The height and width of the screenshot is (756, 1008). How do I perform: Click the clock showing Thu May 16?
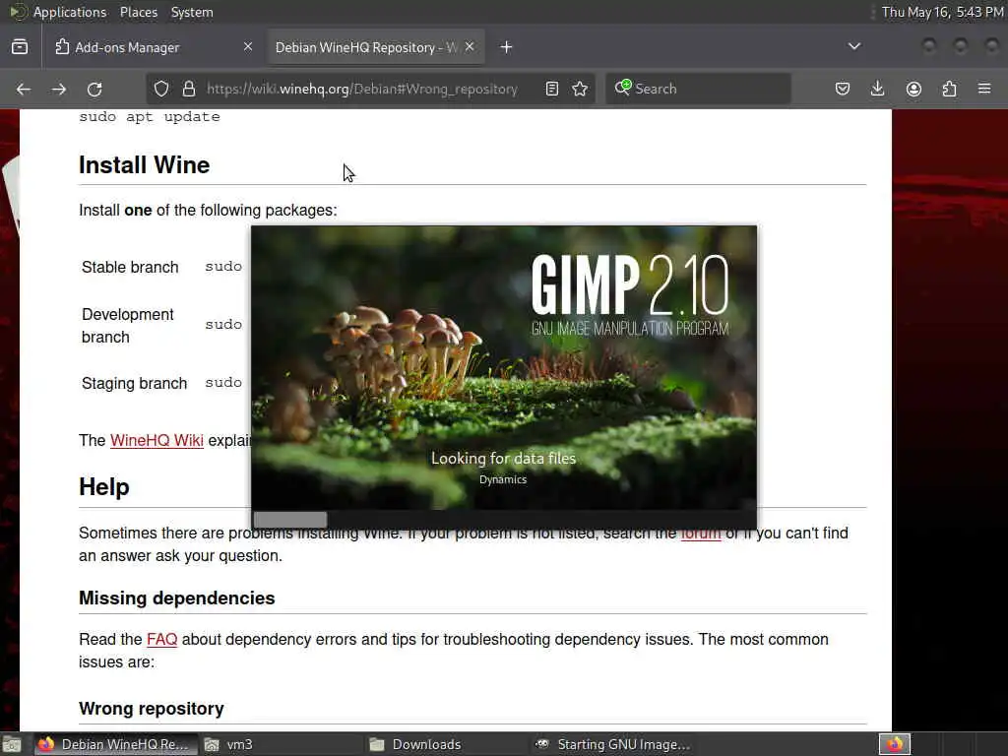942,12
